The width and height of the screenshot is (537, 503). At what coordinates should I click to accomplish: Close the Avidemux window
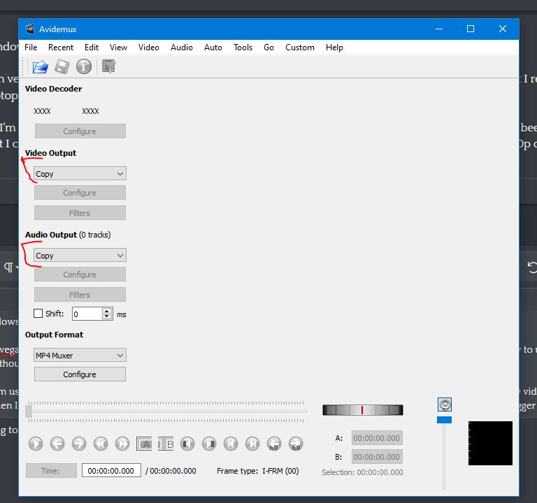point(503,29)
